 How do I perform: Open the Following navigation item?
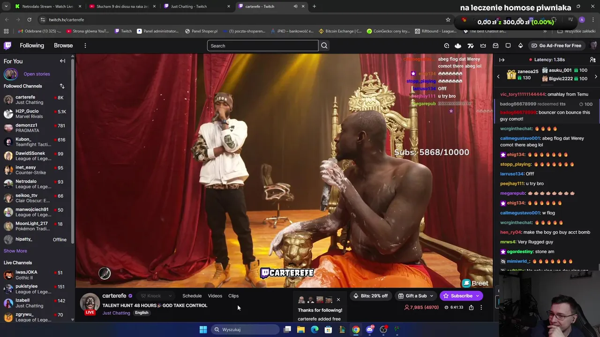pyautogui.click(x=32, y=45)
